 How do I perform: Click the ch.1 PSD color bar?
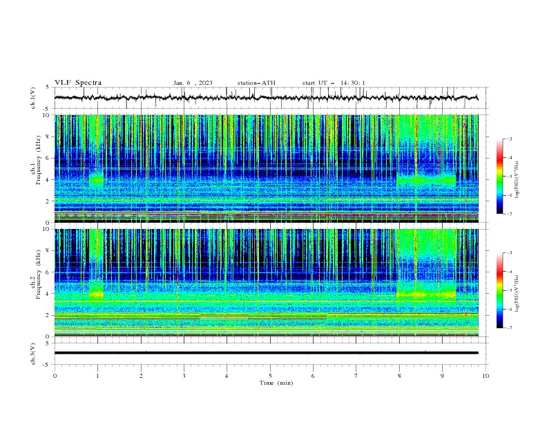[499, 177]
